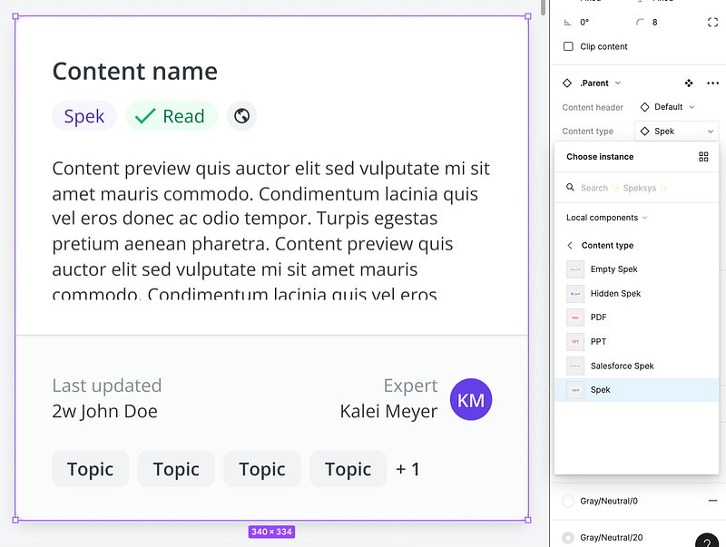This screenshot has width=726, height=547.
Task: Click the fourth Topic chip
Action: tap(348, 469)
